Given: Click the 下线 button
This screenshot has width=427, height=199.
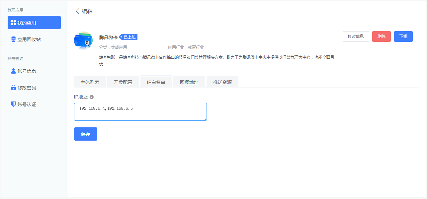Looking at the screenshot, I should click(x=403, y=36).
